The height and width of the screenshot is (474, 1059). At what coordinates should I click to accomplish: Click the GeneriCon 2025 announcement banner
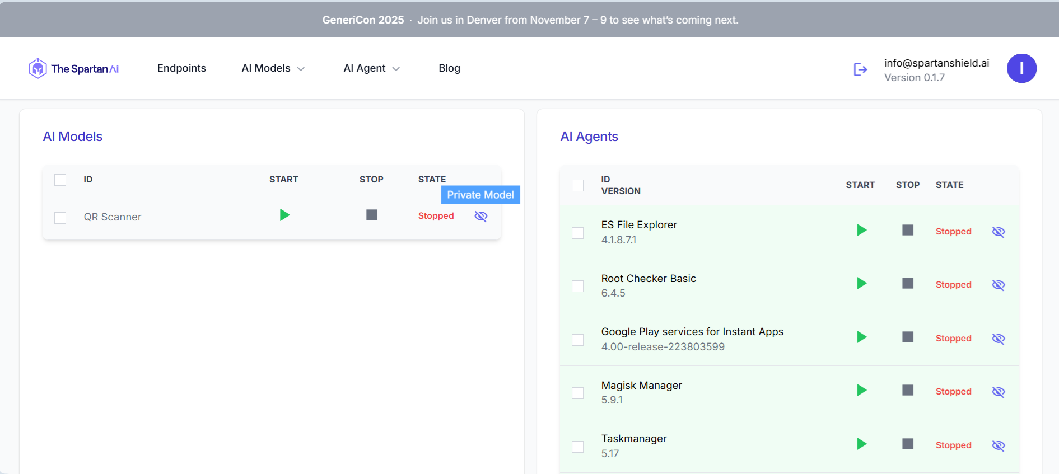(530, 20)
